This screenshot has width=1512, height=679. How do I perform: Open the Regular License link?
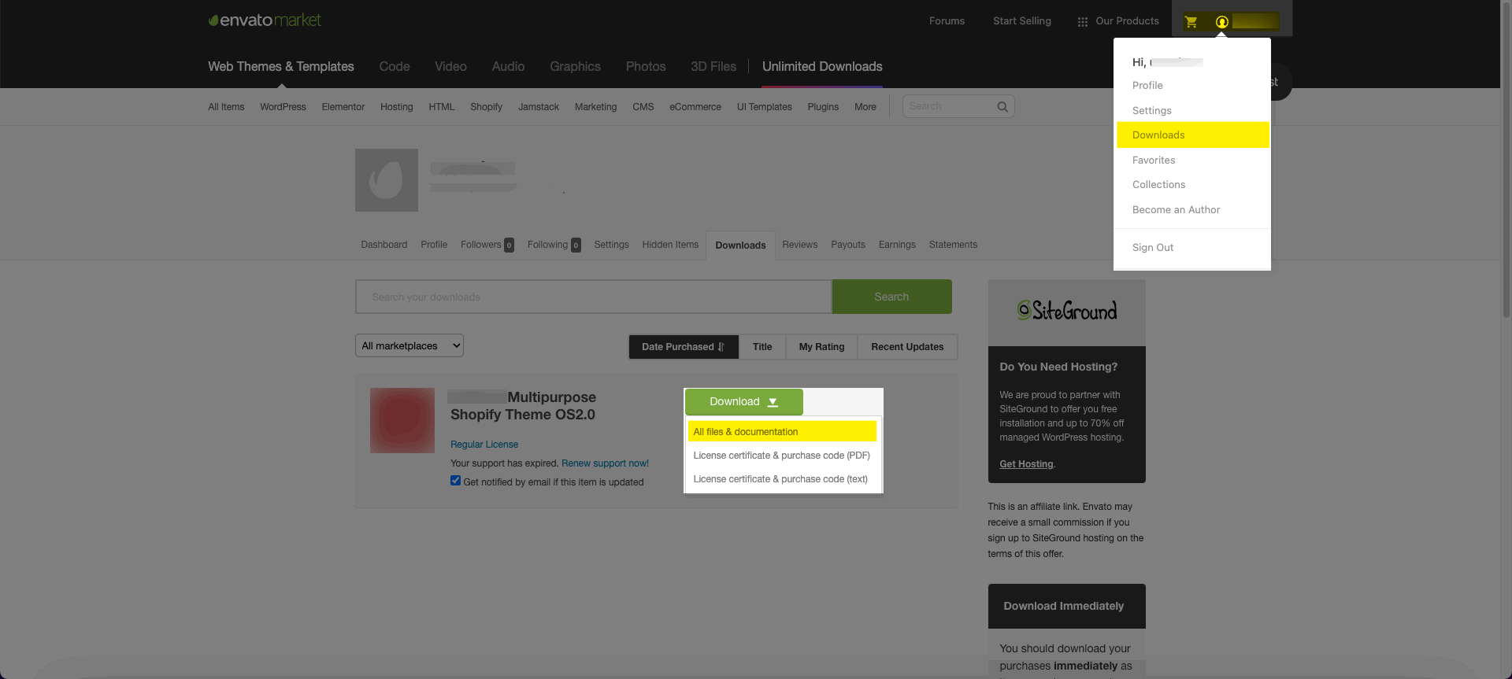pyautogui.click(x=484, y=445)
